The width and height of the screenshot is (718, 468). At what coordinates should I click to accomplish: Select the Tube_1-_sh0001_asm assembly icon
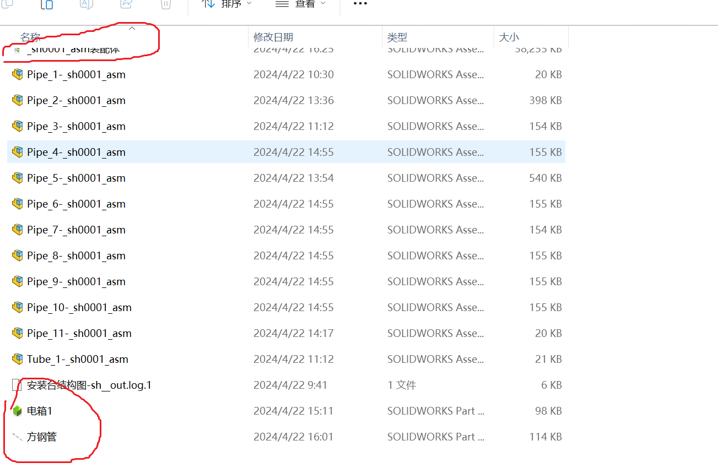tap(18, 359)
